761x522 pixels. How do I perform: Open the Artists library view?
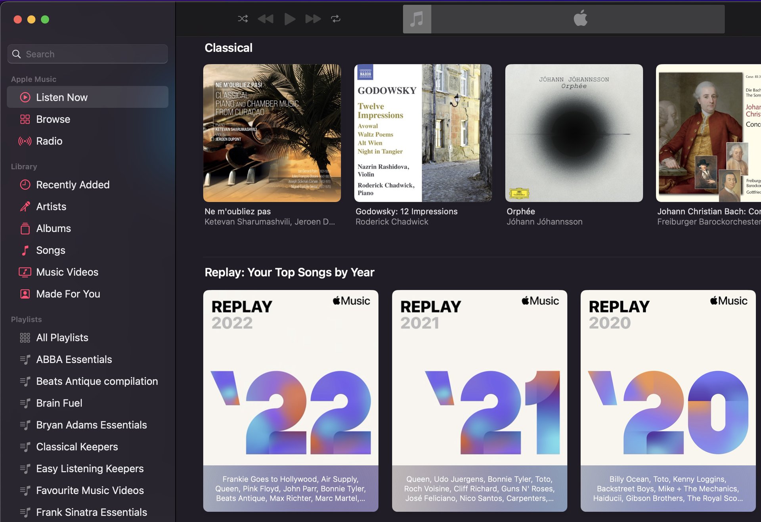coord(51,206)
